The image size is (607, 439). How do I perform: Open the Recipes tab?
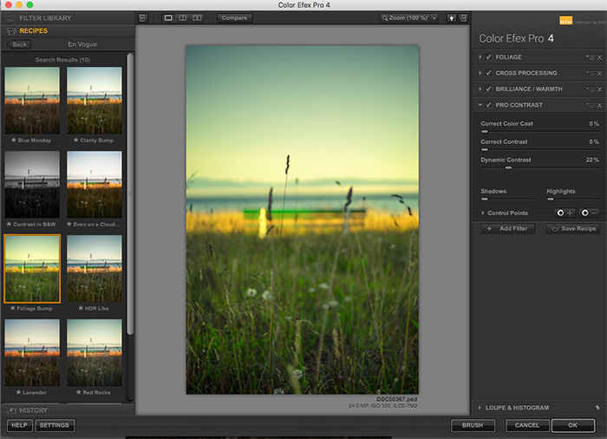click(33, 30)
